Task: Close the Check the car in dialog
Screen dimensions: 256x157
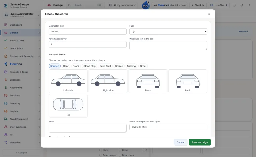Action: (209, 14)
